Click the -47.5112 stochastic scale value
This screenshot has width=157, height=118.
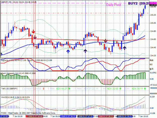click(x=153, y=85)
